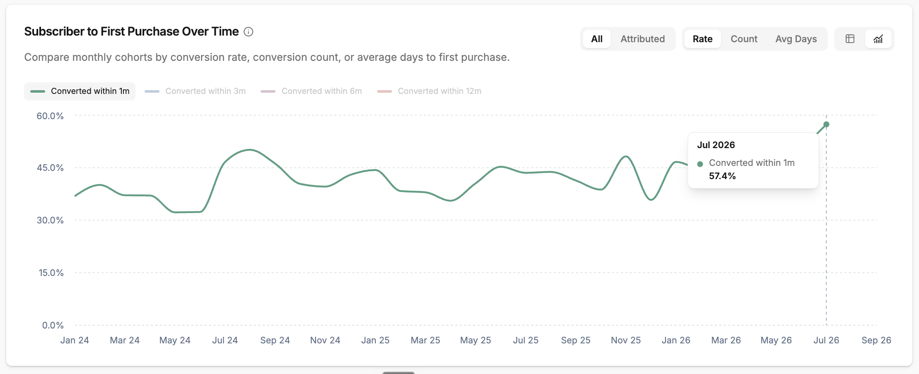The image size is (919, 374).
Task: Click the peach 12m legend color swatch
Action: pos(385,91)
